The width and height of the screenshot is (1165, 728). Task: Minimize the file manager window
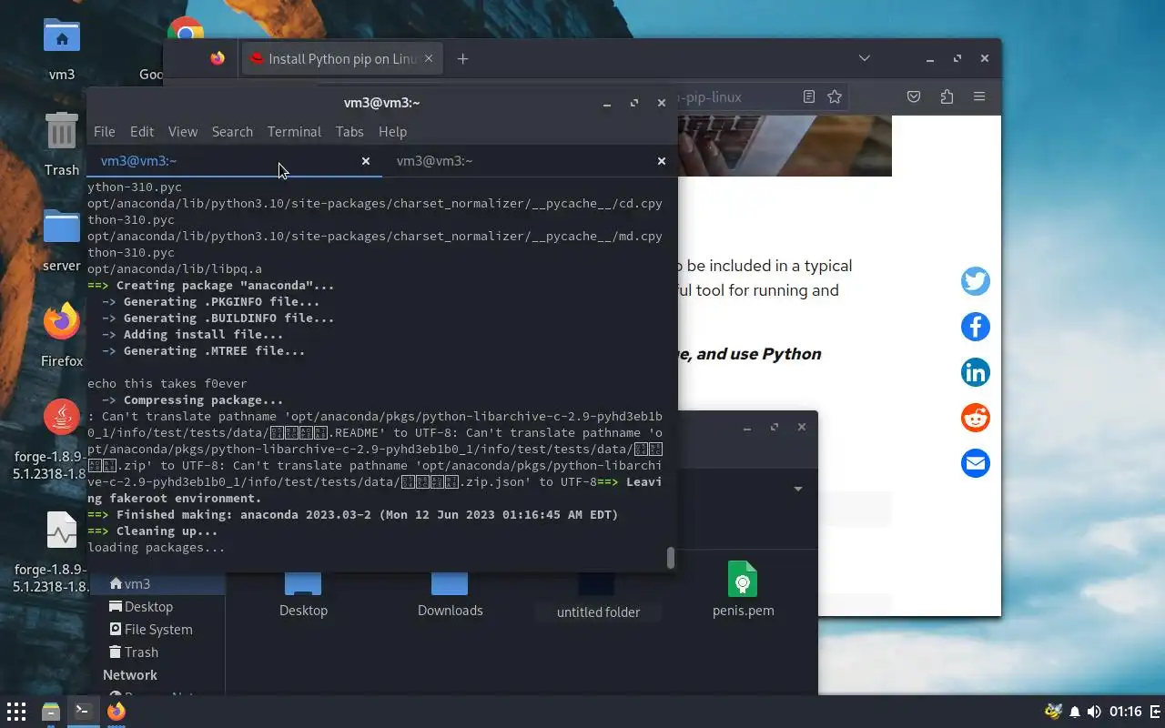point(746,427)
